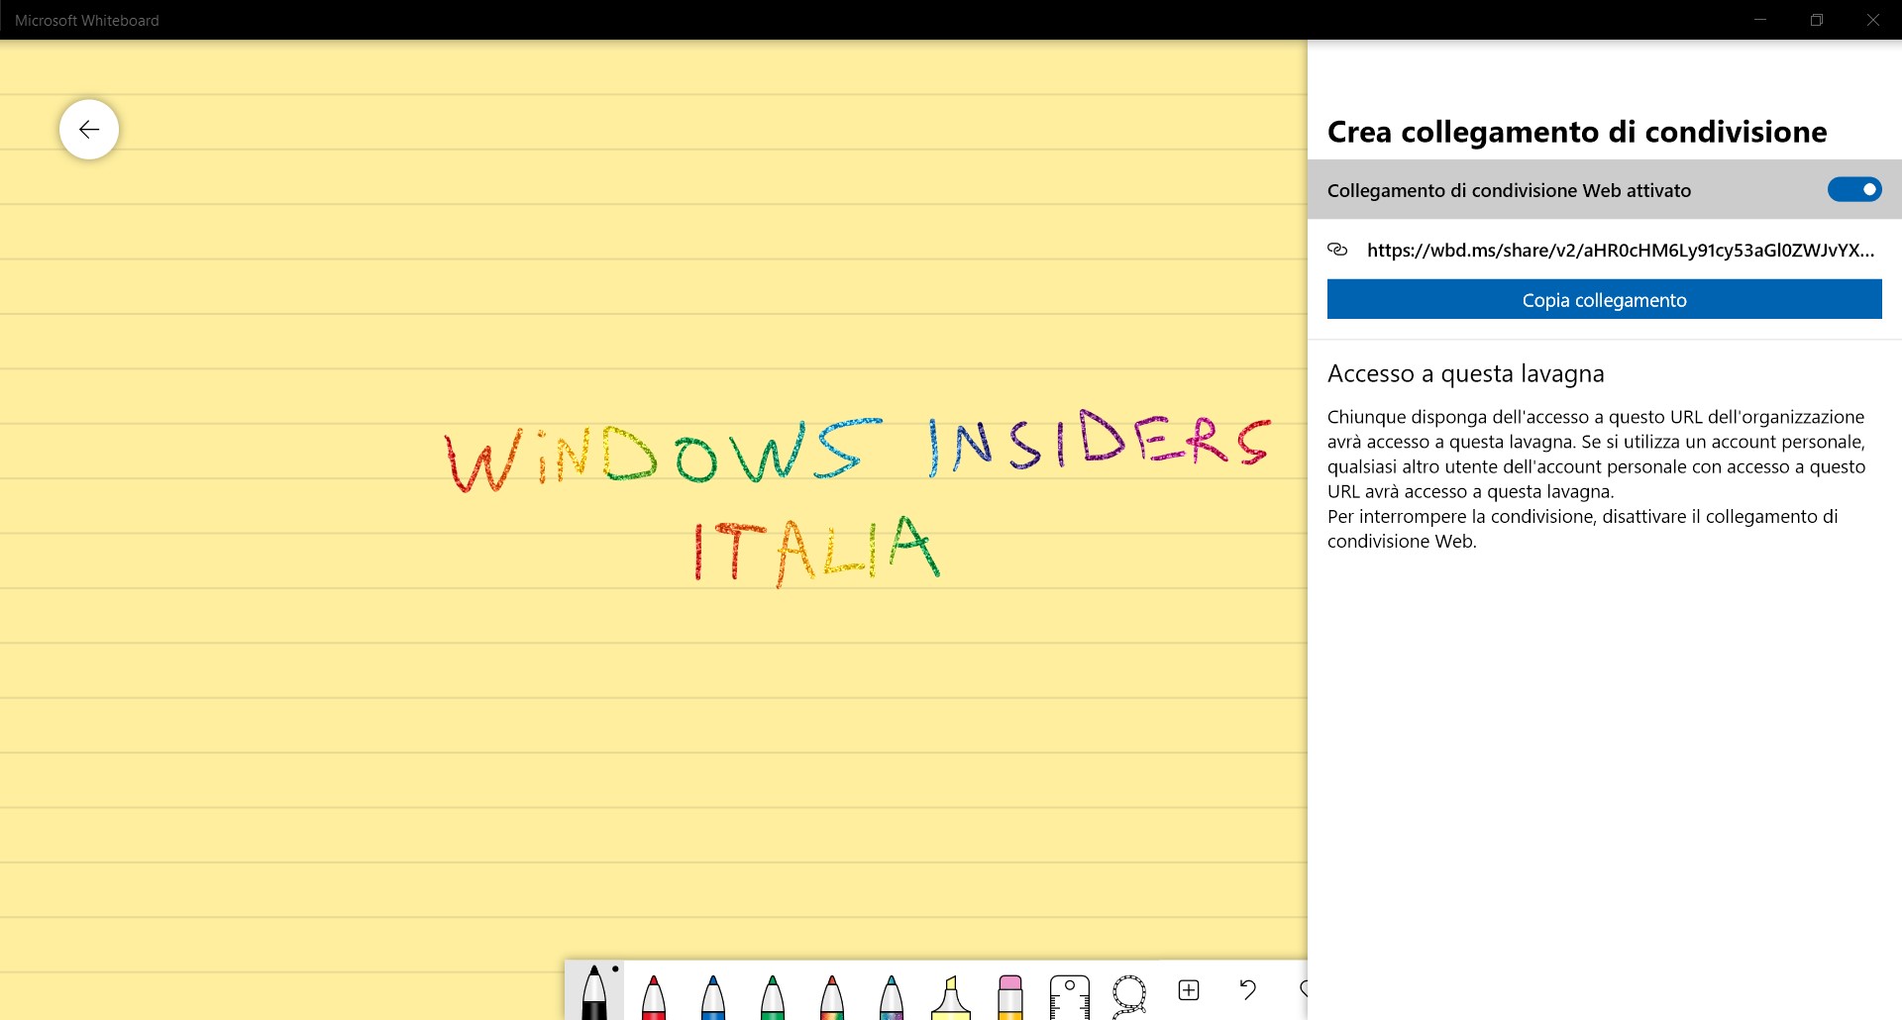
Task: Select the share URL text field
Action: click(1621, 250)
